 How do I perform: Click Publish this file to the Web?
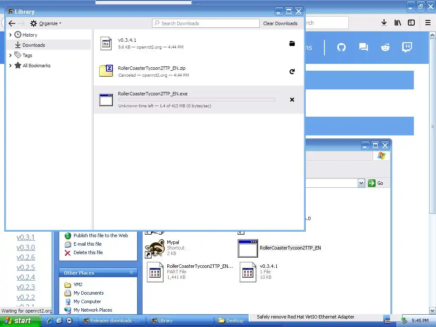(x=100, y=235)
